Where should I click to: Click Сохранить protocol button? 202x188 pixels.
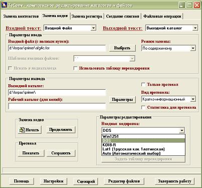tap(61, 153)
